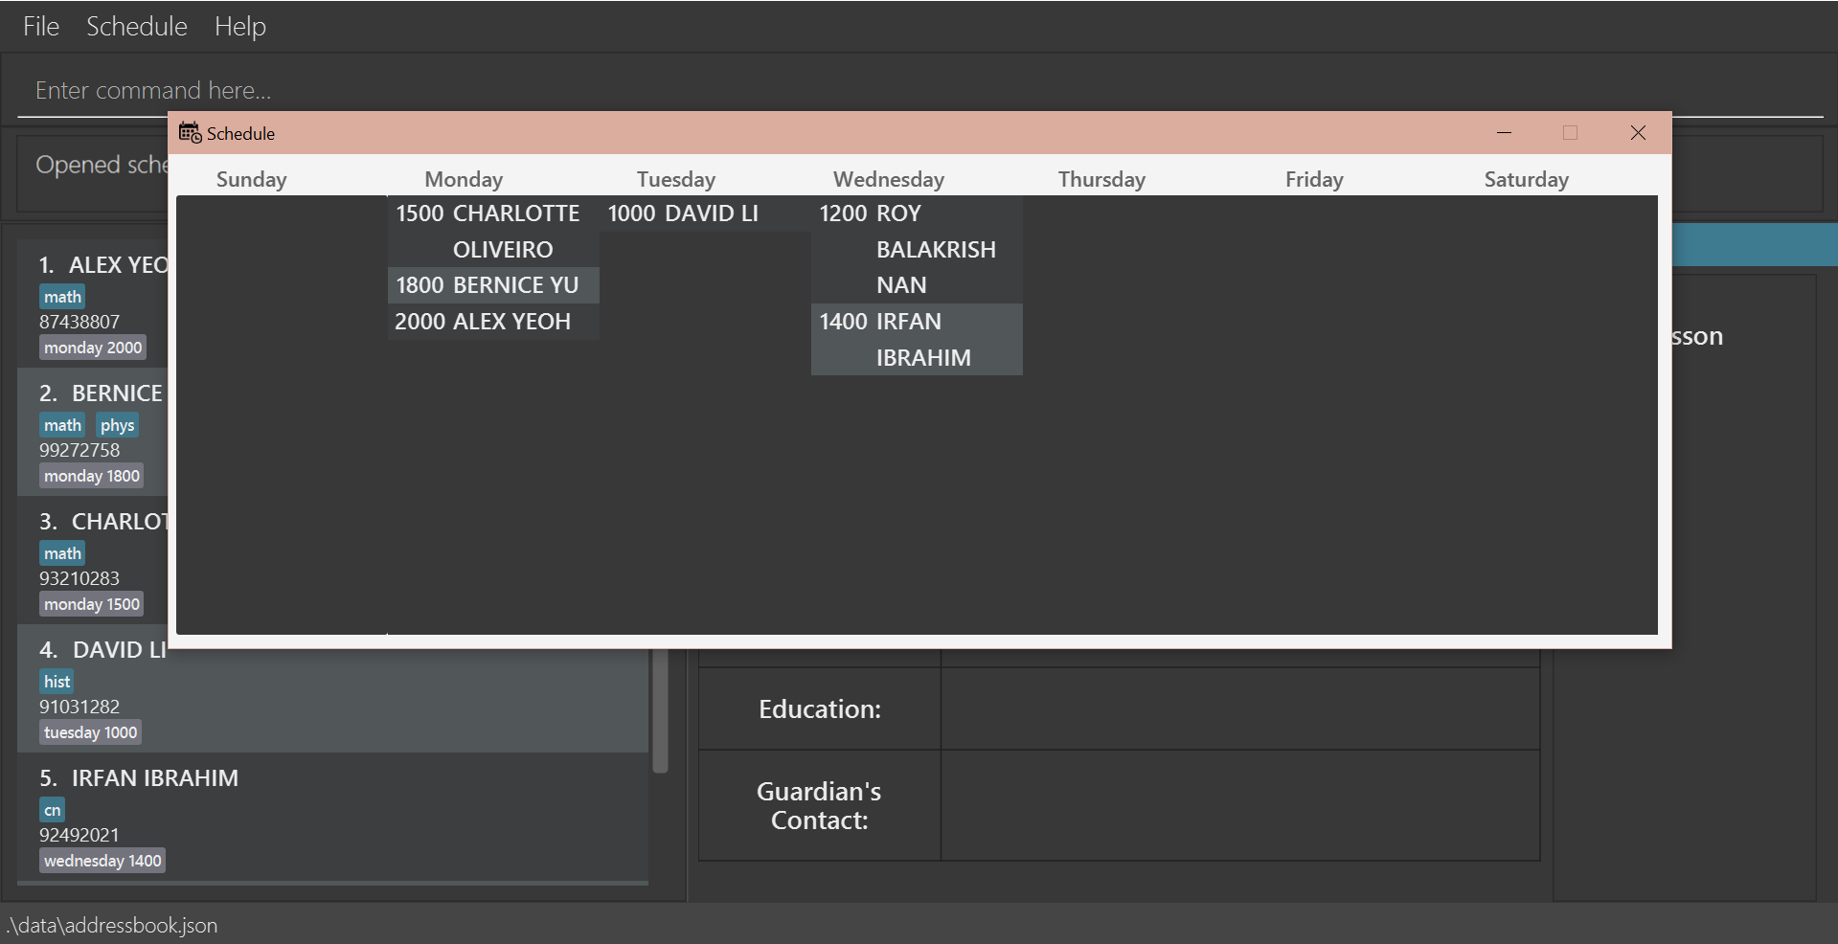Click the Tuesday column header
Image resolution: width=1838 pixels, height=944 pixels.
[676, 179]
